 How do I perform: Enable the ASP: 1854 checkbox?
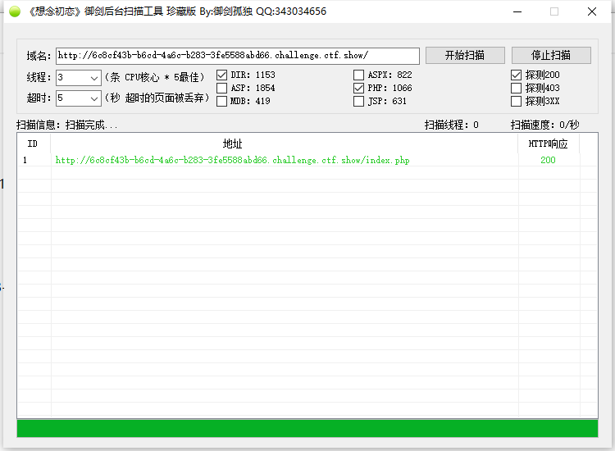(x=221, y=88)
